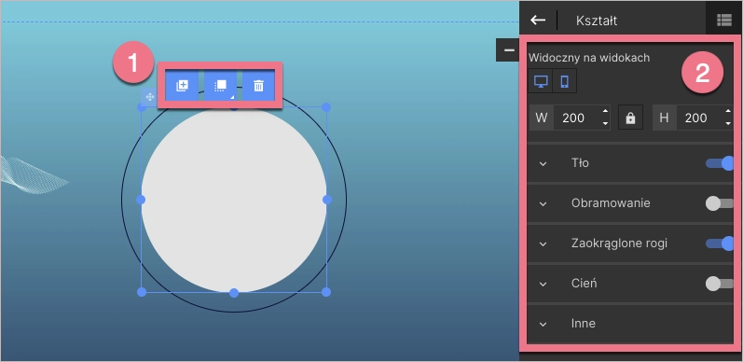Toggle desktop view visibility

coord(541,81)
